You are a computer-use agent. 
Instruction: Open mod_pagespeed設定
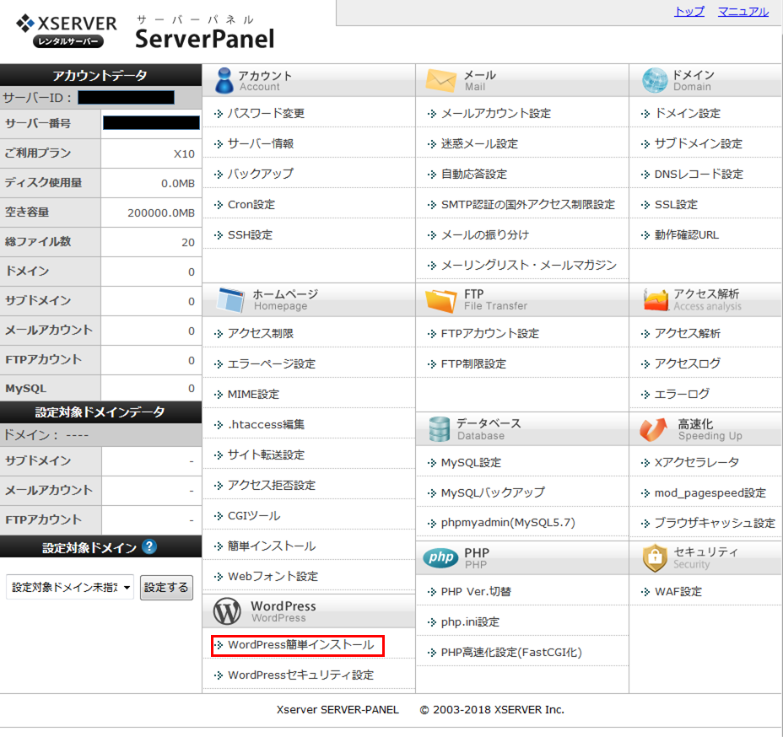tap(710, 493)
